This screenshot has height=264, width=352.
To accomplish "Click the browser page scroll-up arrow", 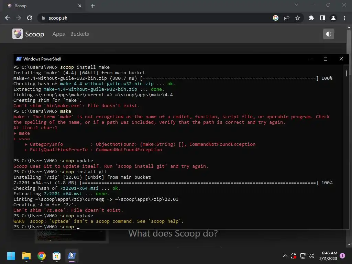I will tap(349, 27).
